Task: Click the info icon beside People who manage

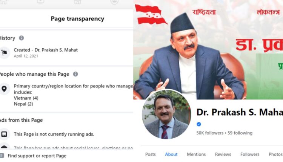Action: [75, 74]
